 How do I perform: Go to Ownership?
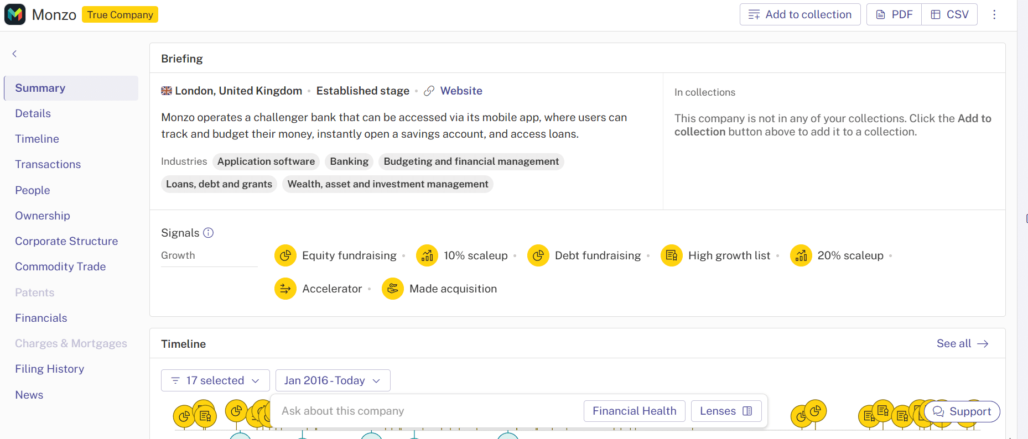click(43, 216)
